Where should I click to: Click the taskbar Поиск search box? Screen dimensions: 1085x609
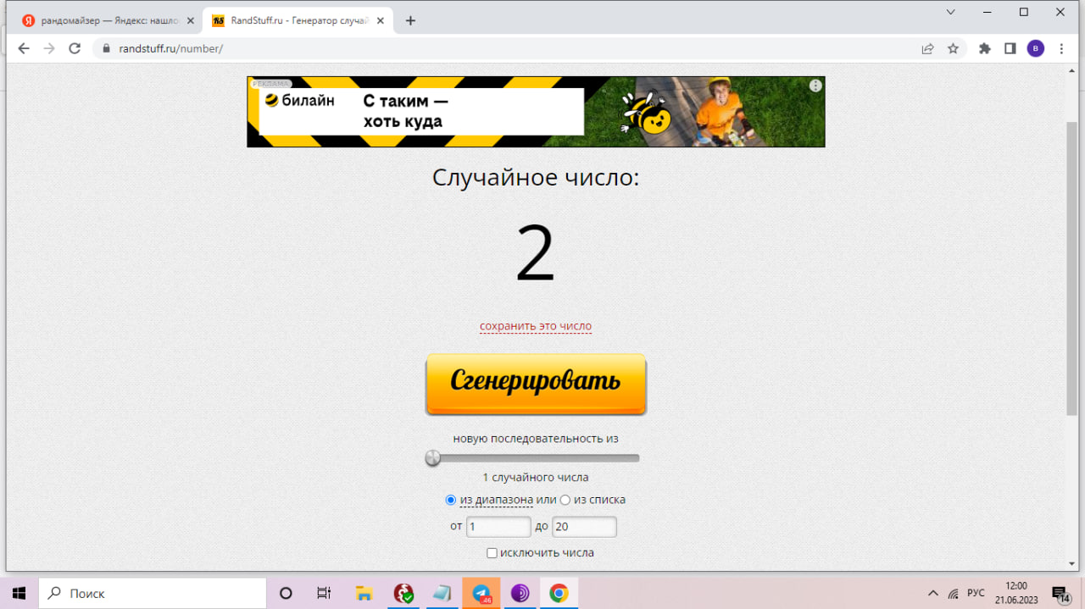pyautogui.click(x=153, y=593)
